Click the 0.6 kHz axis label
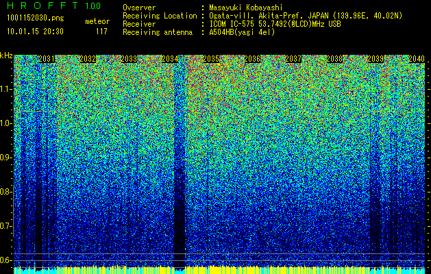 (6, 260)
